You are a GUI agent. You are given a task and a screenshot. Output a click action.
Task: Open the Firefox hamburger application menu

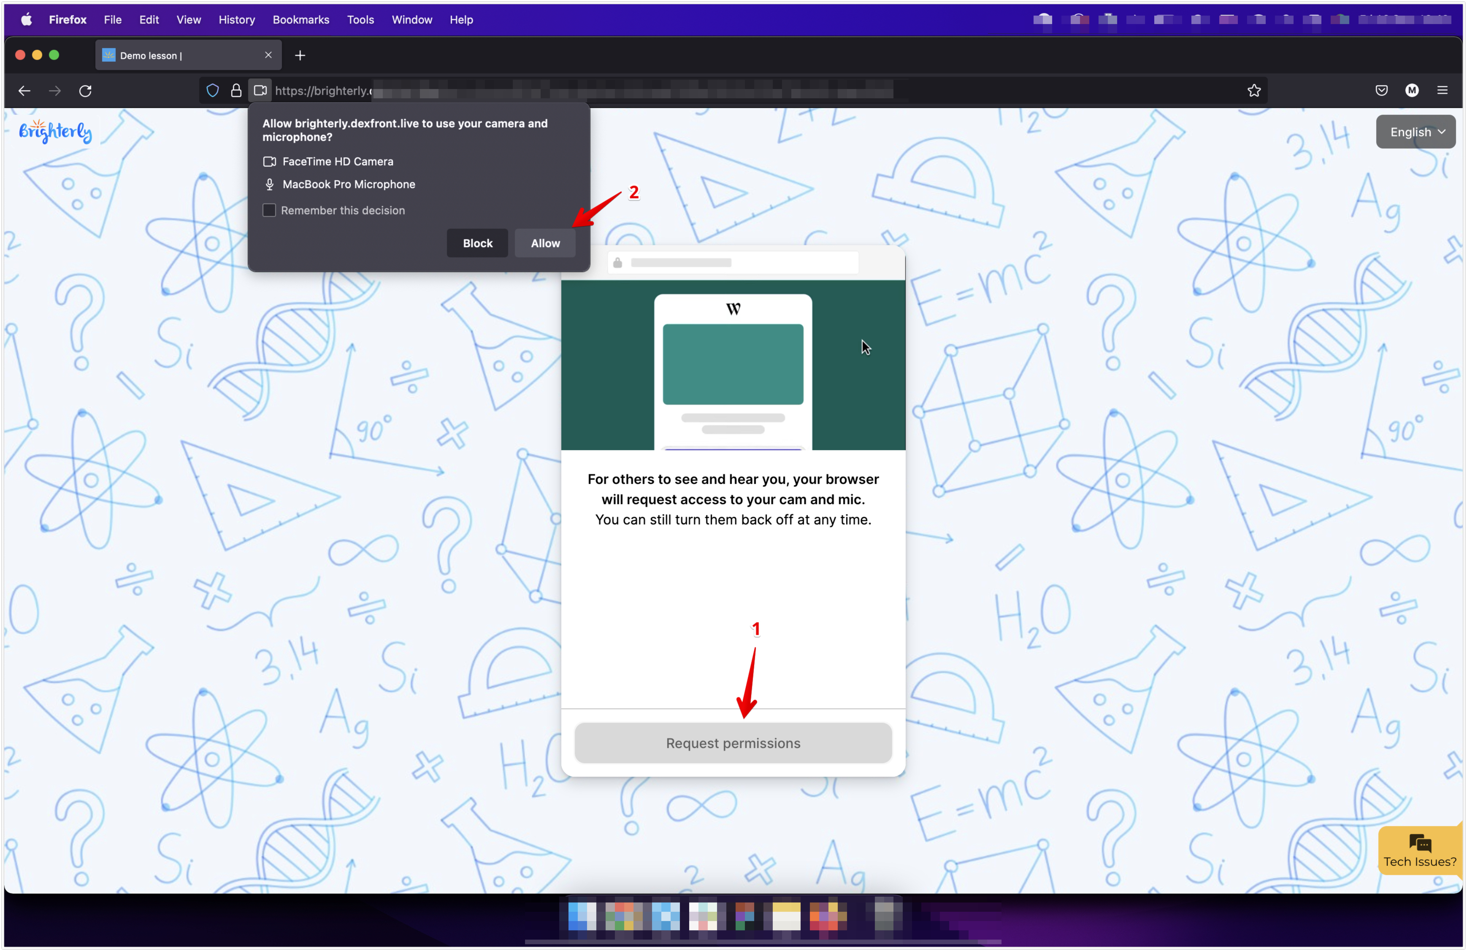[x=1443, y=91]
